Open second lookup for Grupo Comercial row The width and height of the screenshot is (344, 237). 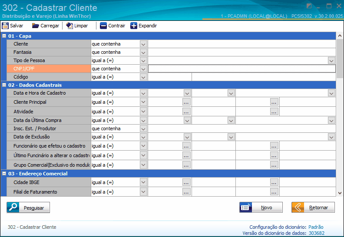(274, 165)
